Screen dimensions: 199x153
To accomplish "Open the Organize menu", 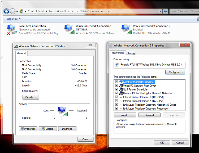I will click(x=14, y=19).
